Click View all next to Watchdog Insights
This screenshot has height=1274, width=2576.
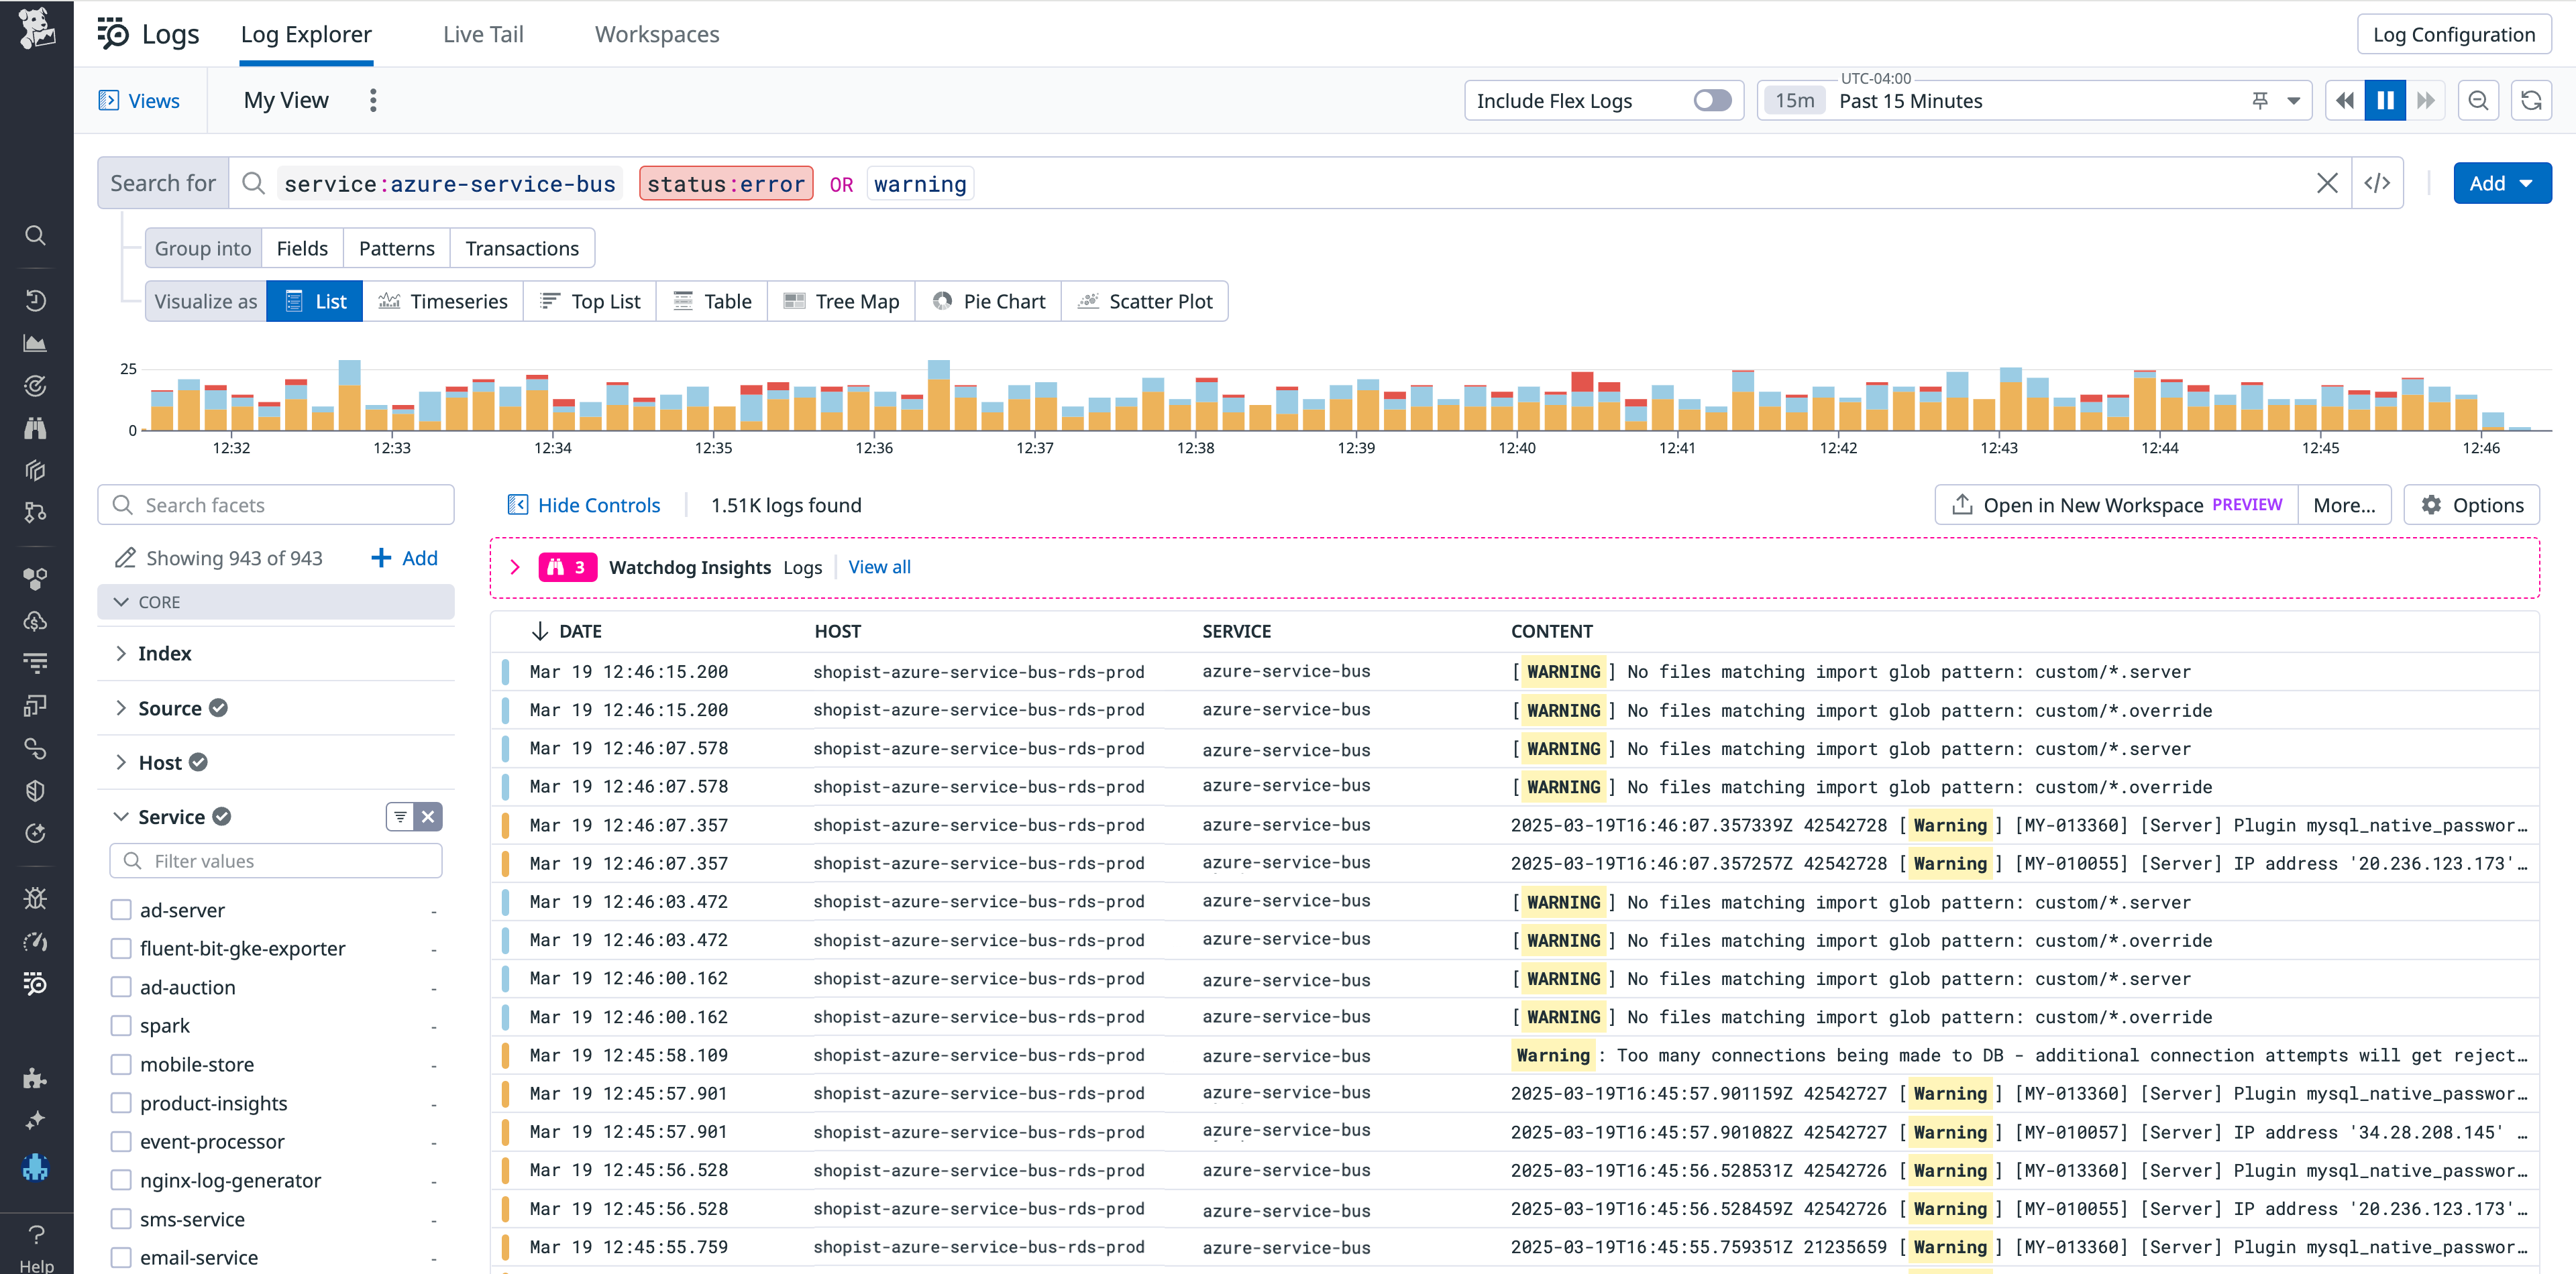coord(879,567)
